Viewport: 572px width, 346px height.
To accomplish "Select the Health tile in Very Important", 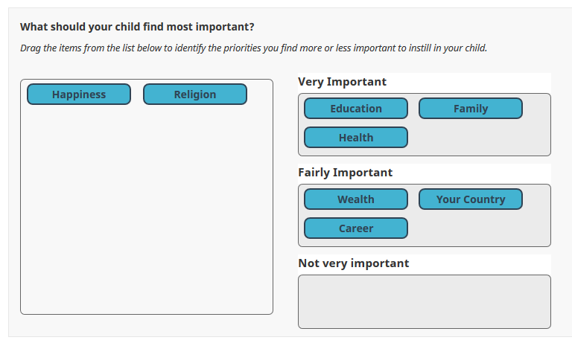I will point(356,138).
